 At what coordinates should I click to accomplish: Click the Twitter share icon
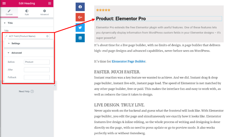coord(80,28)
